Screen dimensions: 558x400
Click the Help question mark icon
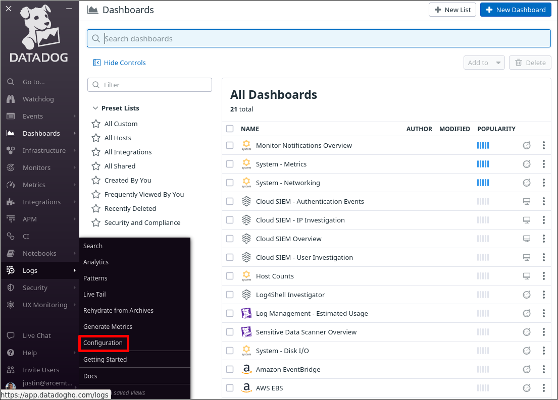[11, 353]
